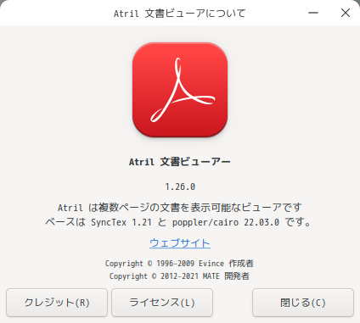Click the Atril 文書ビューアについて window title

(x=180, y=14)
